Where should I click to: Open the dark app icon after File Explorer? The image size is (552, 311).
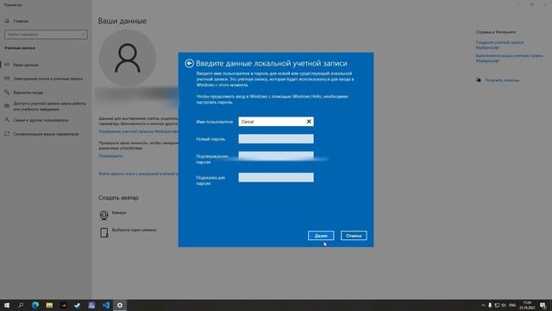tap(63, 305)
